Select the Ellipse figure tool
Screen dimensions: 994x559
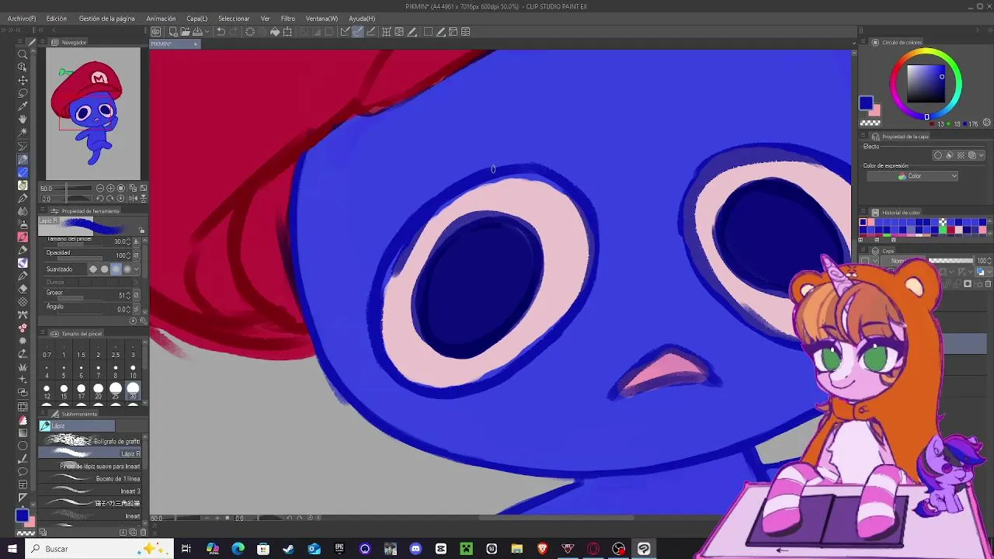point(23,446)
